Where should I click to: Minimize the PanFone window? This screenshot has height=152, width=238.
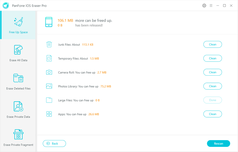point(218,6)
